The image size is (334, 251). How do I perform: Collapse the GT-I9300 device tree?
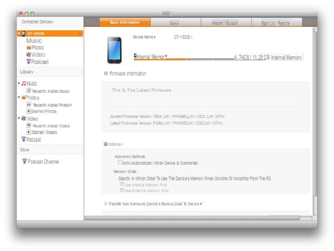tap(19, 33)
